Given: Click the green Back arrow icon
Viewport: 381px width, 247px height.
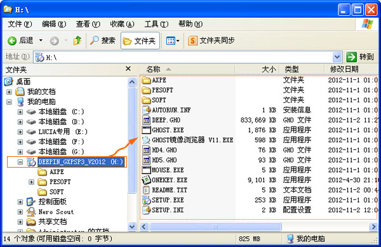Looking at the screenshot, I should click(x=12, y=41).
